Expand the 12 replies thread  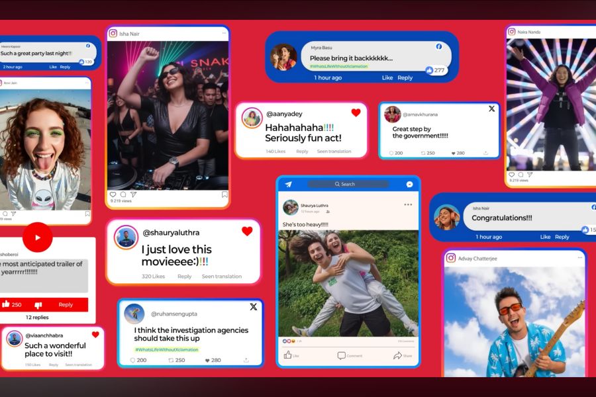[x=37, y=318]
